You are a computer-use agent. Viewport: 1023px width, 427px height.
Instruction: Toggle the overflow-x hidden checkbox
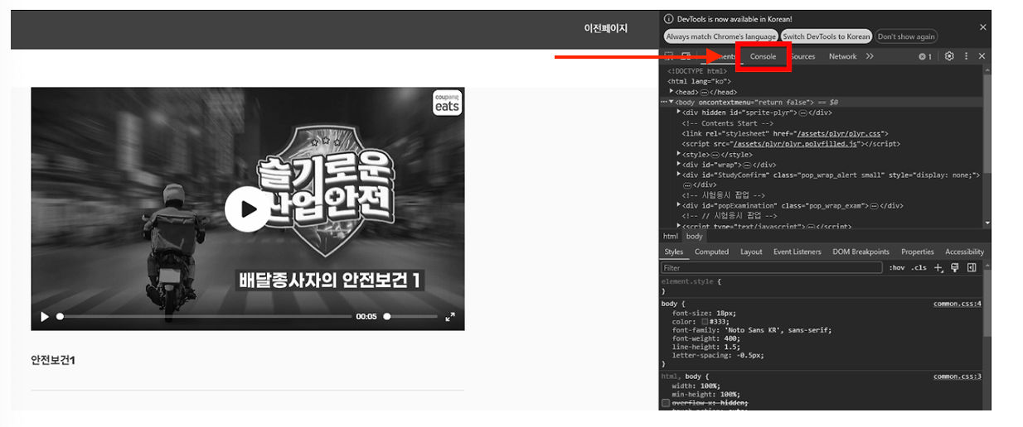pos(666,403)
